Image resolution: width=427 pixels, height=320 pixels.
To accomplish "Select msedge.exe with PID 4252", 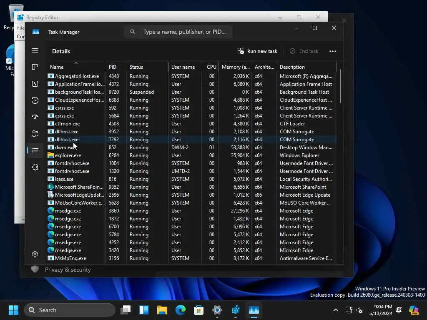I will click(x=191, y=242).
